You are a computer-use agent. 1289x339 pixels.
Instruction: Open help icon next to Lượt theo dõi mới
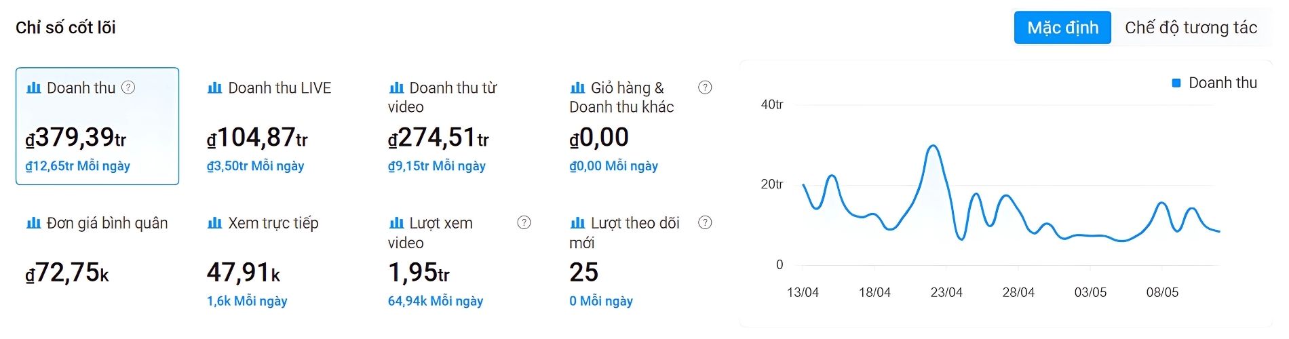point(705,222)
